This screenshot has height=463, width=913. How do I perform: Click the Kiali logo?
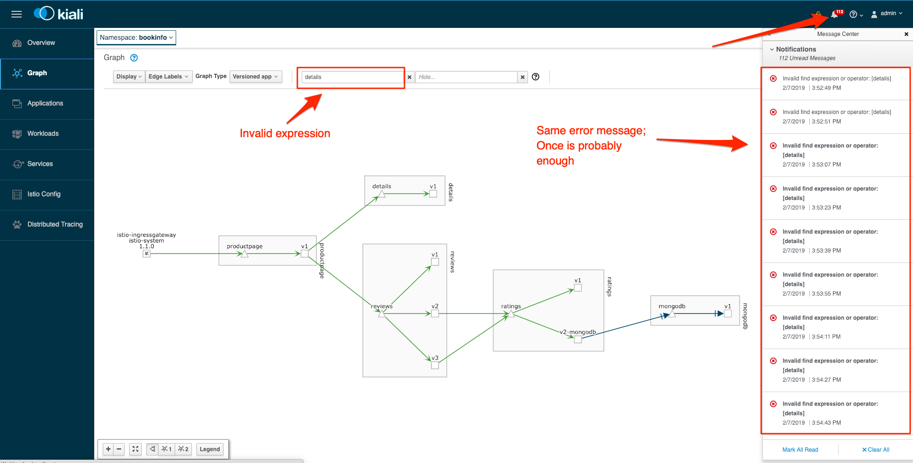(59, 14)
